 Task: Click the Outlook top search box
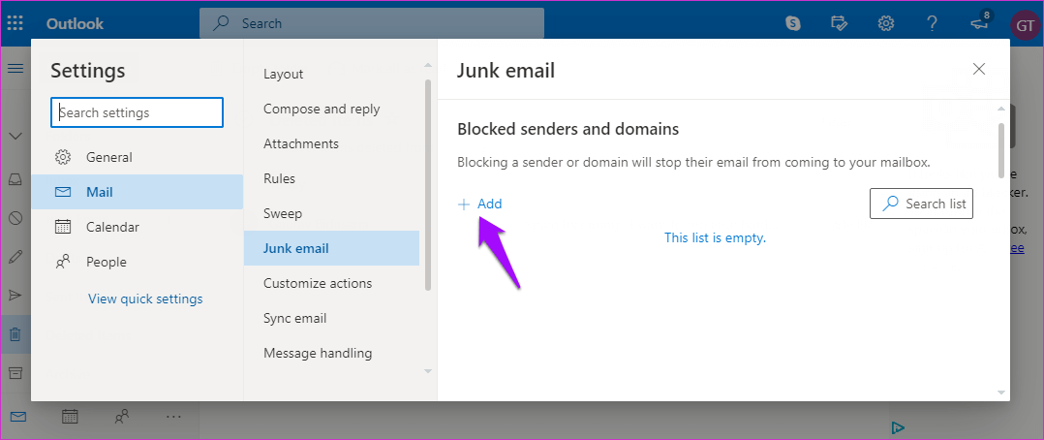point(372,23)
